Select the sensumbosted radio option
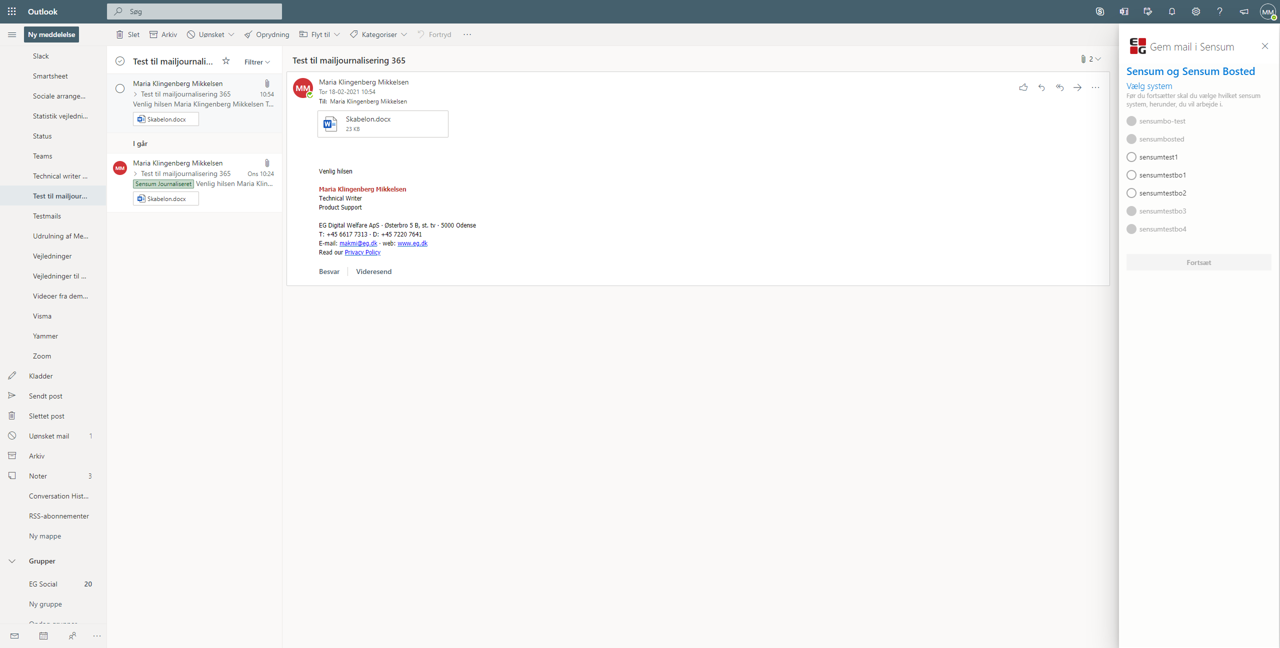 point(1131,139)
